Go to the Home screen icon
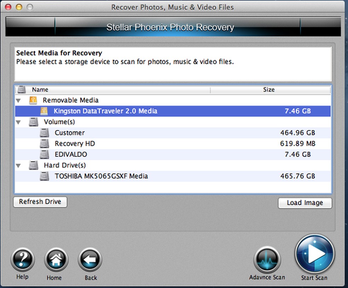 56,259
